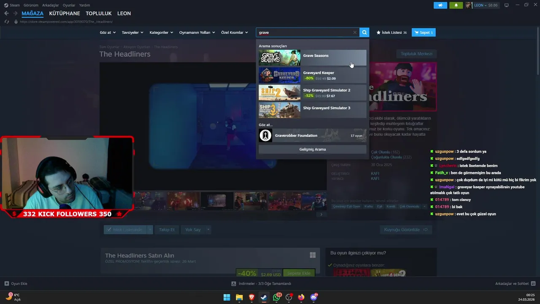Image resolution: width=540 pixels, height=304 pixels.
Task: Open File Explorer from taskbar
Action: (239, 297)
